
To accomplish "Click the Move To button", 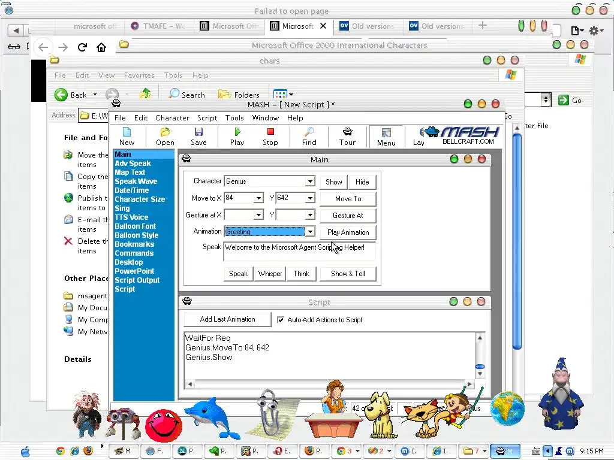I will (348, 199).
